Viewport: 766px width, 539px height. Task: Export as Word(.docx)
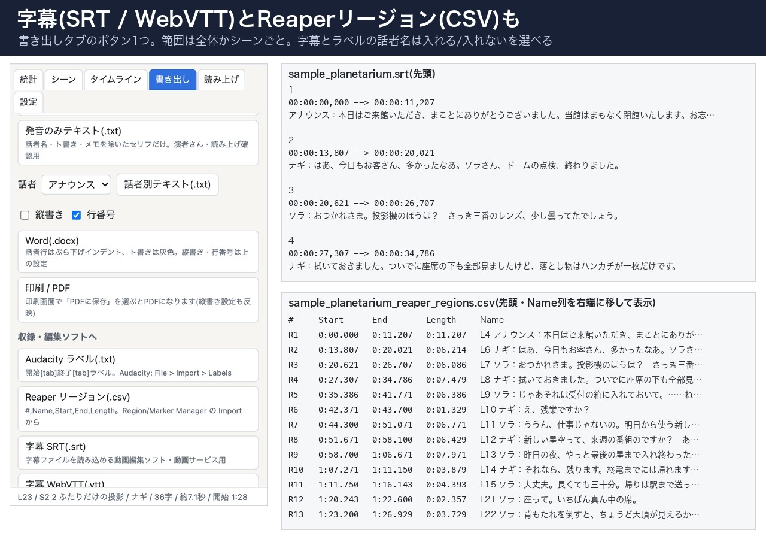point(138,252)
